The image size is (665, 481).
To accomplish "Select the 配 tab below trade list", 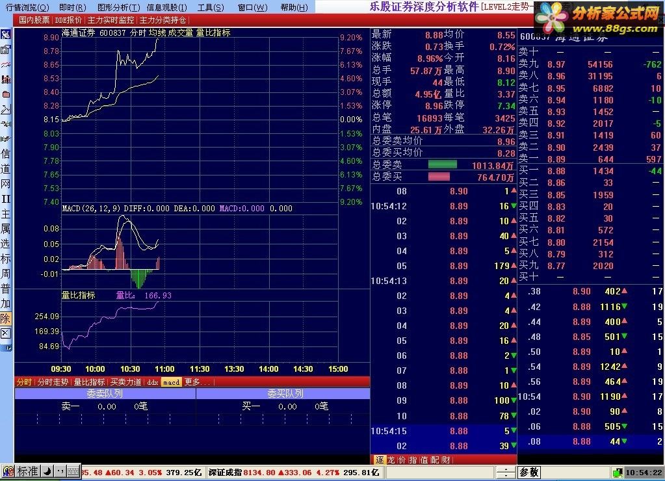I will pyautogui.click(x=435, y=460).
